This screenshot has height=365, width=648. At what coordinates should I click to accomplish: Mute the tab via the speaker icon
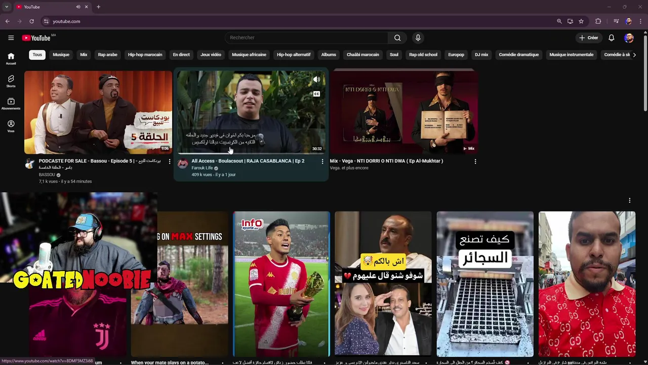[78, 7]
